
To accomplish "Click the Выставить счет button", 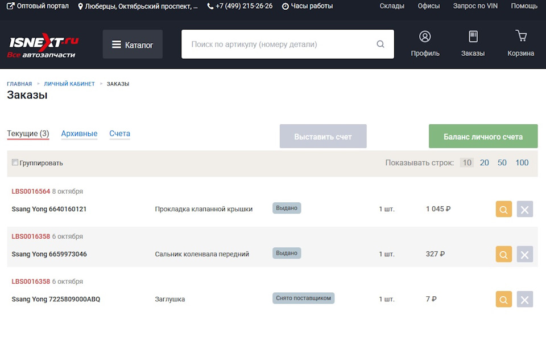I will coord(323,136).
